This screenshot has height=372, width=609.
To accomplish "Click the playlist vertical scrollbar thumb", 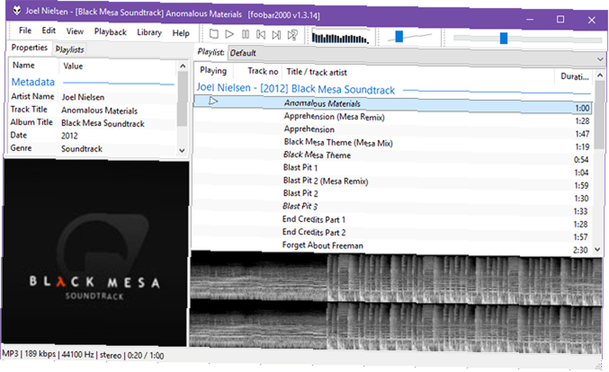I will (599, 114).
